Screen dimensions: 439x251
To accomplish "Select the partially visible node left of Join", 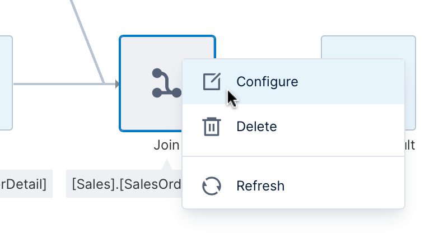I will click(x=6, y=83).
